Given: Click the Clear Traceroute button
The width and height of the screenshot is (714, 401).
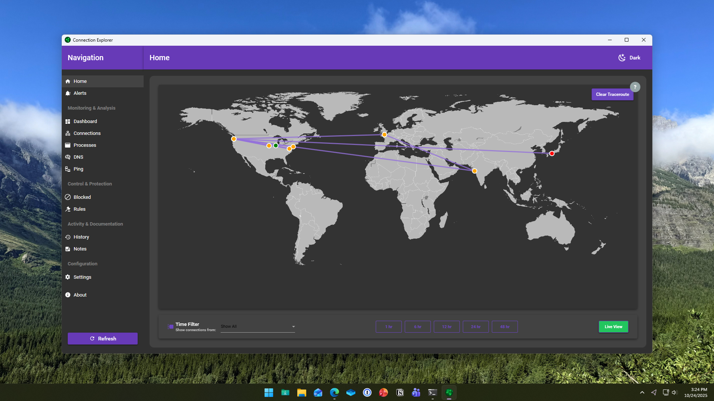Looking at the screenshot, I should pos(612,94).
